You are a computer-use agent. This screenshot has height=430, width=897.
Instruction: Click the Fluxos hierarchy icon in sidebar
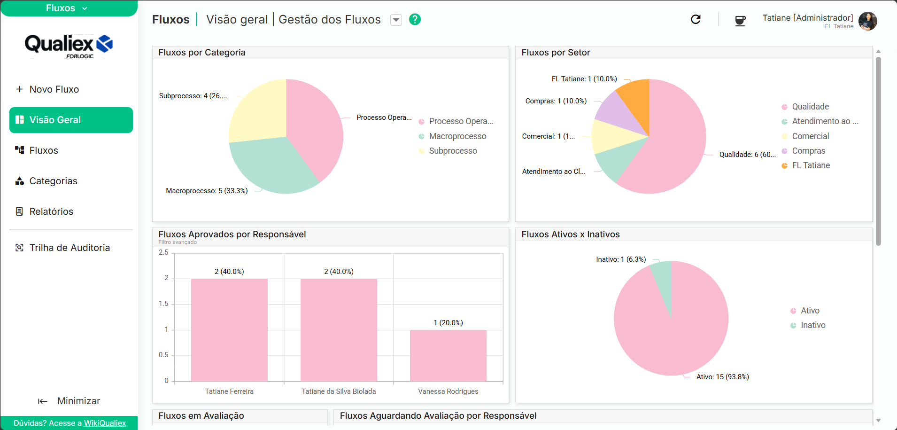[19, 150]
